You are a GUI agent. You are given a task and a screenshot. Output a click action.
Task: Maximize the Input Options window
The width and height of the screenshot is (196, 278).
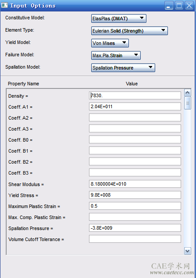click(x=179, y=5)
